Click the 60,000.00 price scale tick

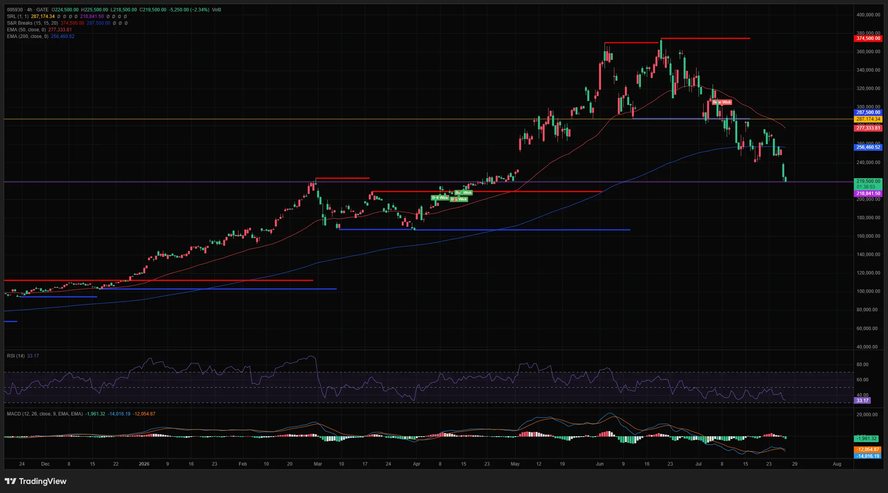867,329
